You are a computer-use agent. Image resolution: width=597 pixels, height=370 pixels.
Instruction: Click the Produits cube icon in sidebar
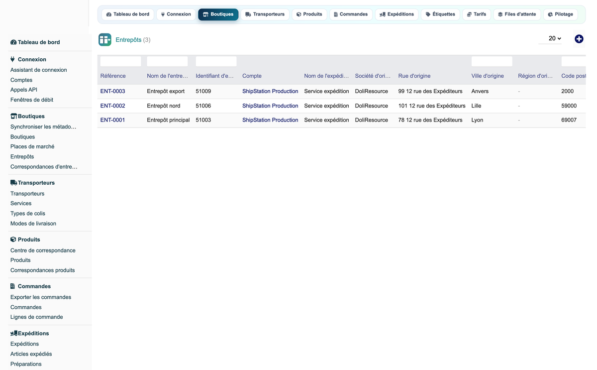13,240
